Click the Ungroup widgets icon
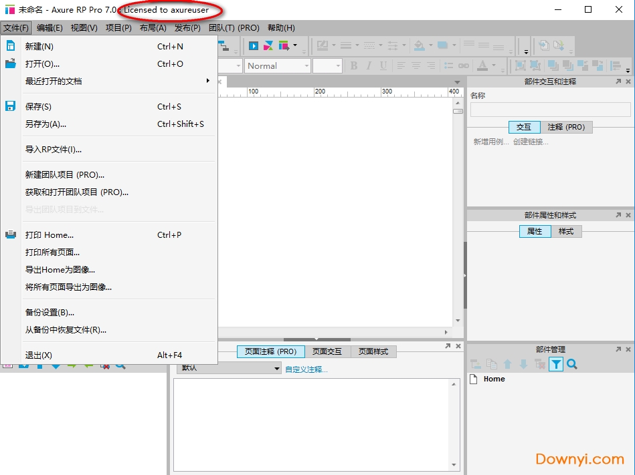Image resolution: width=635 pixels, height=475 pixels. click(535, 65)
